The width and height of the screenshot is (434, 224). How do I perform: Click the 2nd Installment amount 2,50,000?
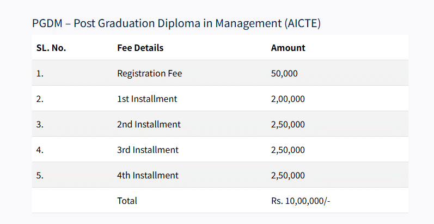(288, 124)
